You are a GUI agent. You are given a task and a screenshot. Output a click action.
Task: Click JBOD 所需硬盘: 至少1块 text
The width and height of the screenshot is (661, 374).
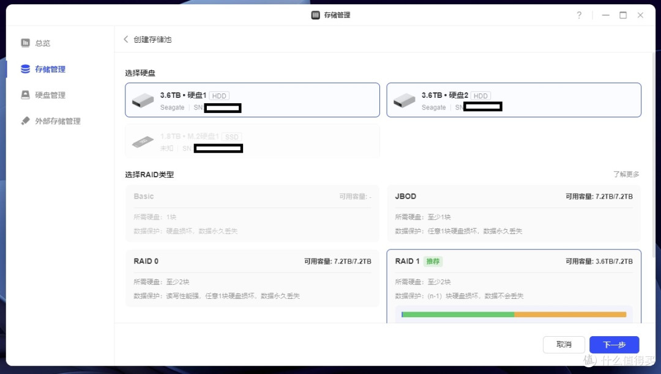click(x=422, y=217)
